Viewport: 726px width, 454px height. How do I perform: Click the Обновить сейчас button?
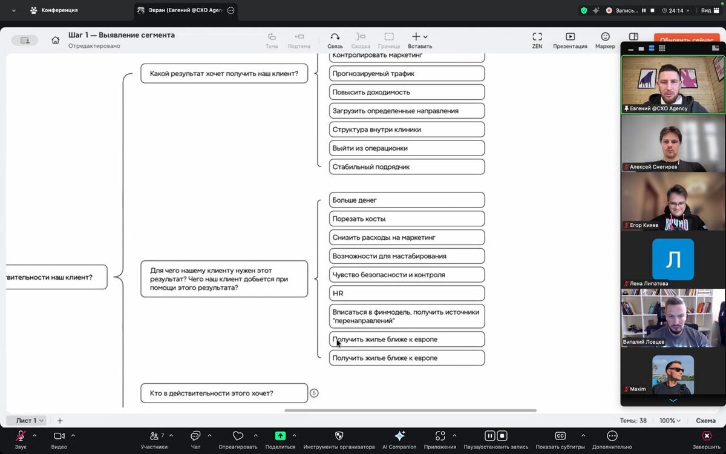[687, 40]
